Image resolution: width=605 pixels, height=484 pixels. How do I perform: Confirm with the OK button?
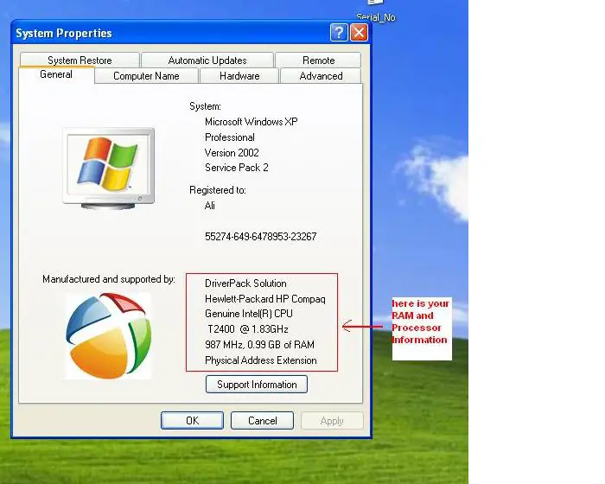click(x=192, y=420)
